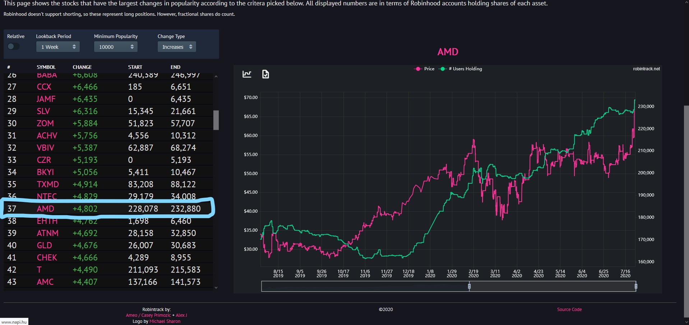This screenshot has height=325, width=689.
Task: Click the pink Price legend marker
Action: (418, 69)
